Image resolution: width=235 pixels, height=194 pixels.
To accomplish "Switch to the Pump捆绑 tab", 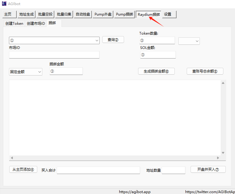I will [124, 14].
